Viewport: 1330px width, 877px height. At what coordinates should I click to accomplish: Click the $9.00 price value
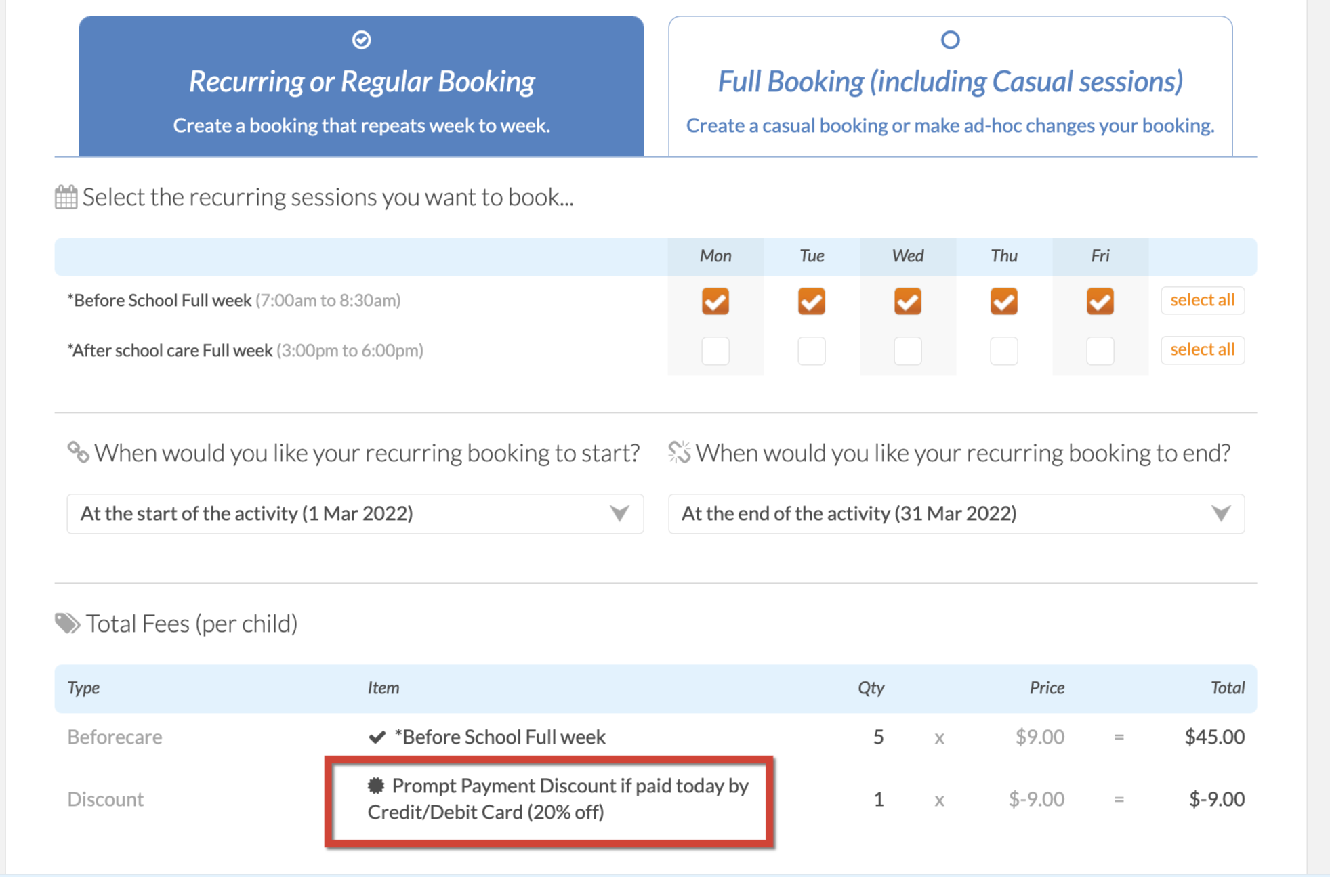tap(1040, 737)
